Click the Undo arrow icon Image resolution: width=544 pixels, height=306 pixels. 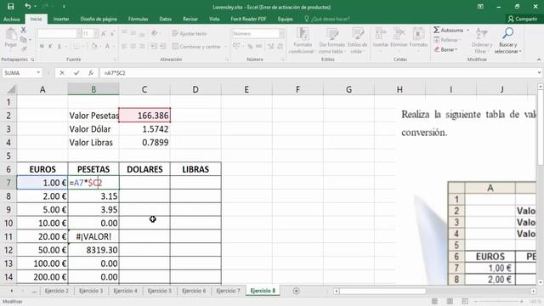pos(27,6)
